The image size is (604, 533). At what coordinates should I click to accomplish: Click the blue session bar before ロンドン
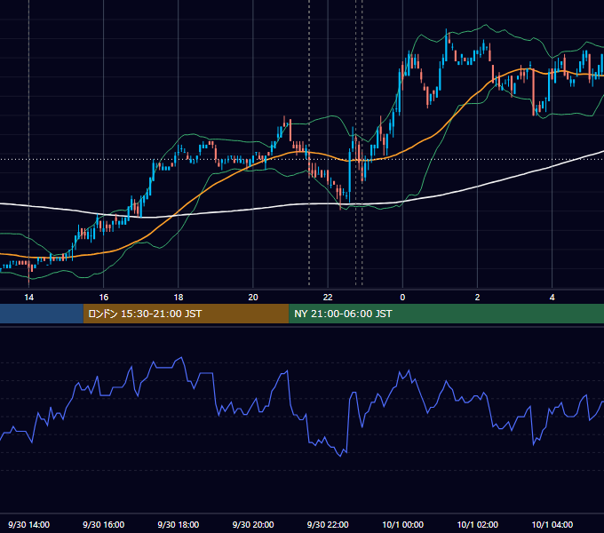(42, 314)
